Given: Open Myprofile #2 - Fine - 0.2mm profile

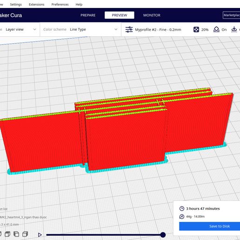Looking at the screenshot, I should (x=158, y=30).
